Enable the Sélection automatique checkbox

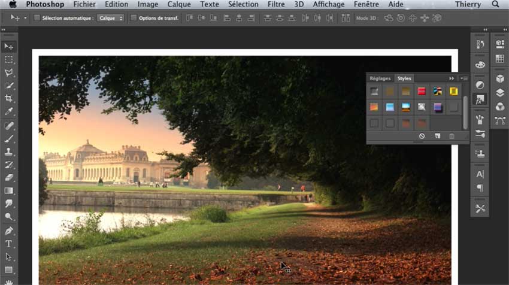point(37,18)
